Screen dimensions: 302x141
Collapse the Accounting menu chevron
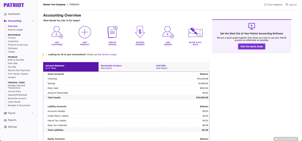(x=32, y=21)
